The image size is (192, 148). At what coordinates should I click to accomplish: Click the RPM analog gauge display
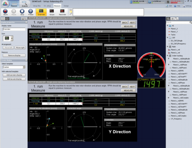[x=151, y=65]
